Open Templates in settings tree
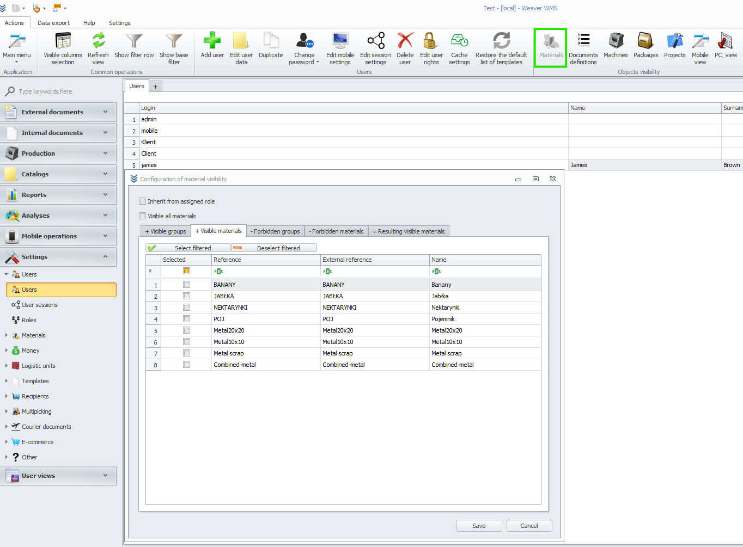743x547 pixels. 35,381
